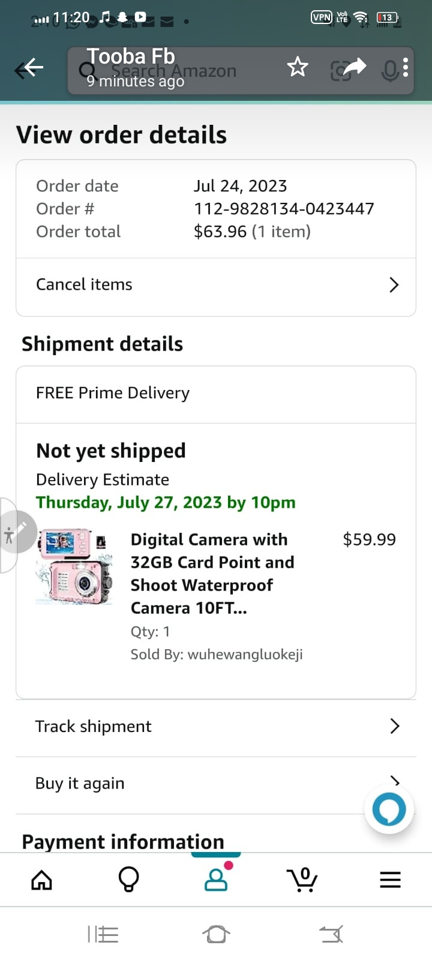Tap the share arrow icon
The width and height of the screenshot is (432, 960).
354,67
